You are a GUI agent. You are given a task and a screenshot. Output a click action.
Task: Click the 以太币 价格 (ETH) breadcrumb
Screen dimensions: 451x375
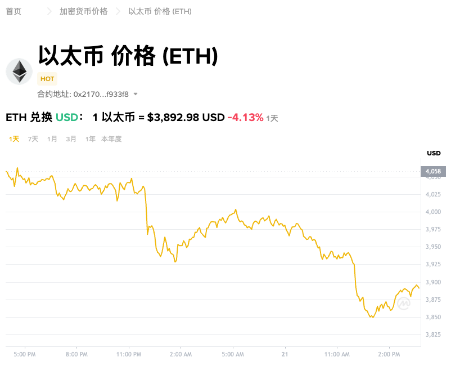click(159, 11)
